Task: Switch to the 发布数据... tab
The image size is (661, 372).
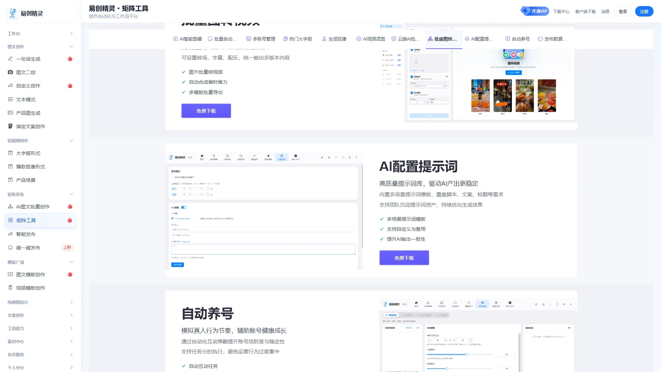Action: pos(553,39)
